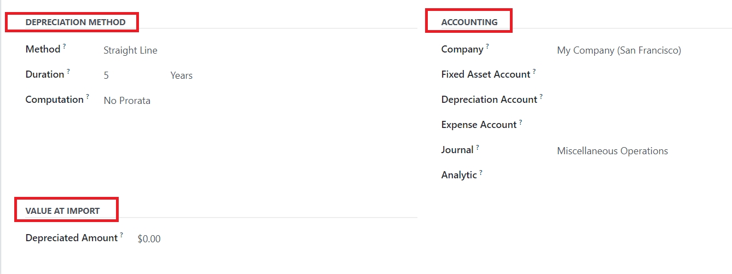Click the Depreciated Amount help icon

pyautogui.click(x=121, y=235)
